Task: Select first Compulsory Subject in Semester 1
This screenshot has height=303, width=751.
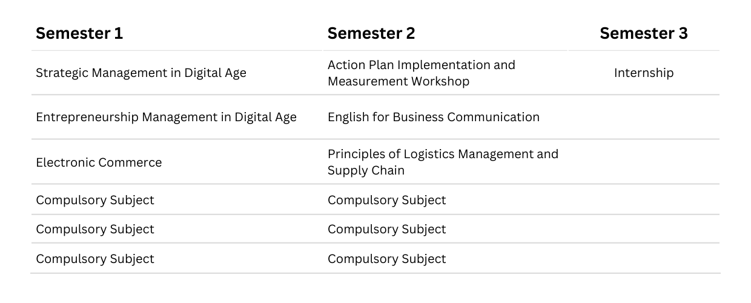Action: pos(95,200)
